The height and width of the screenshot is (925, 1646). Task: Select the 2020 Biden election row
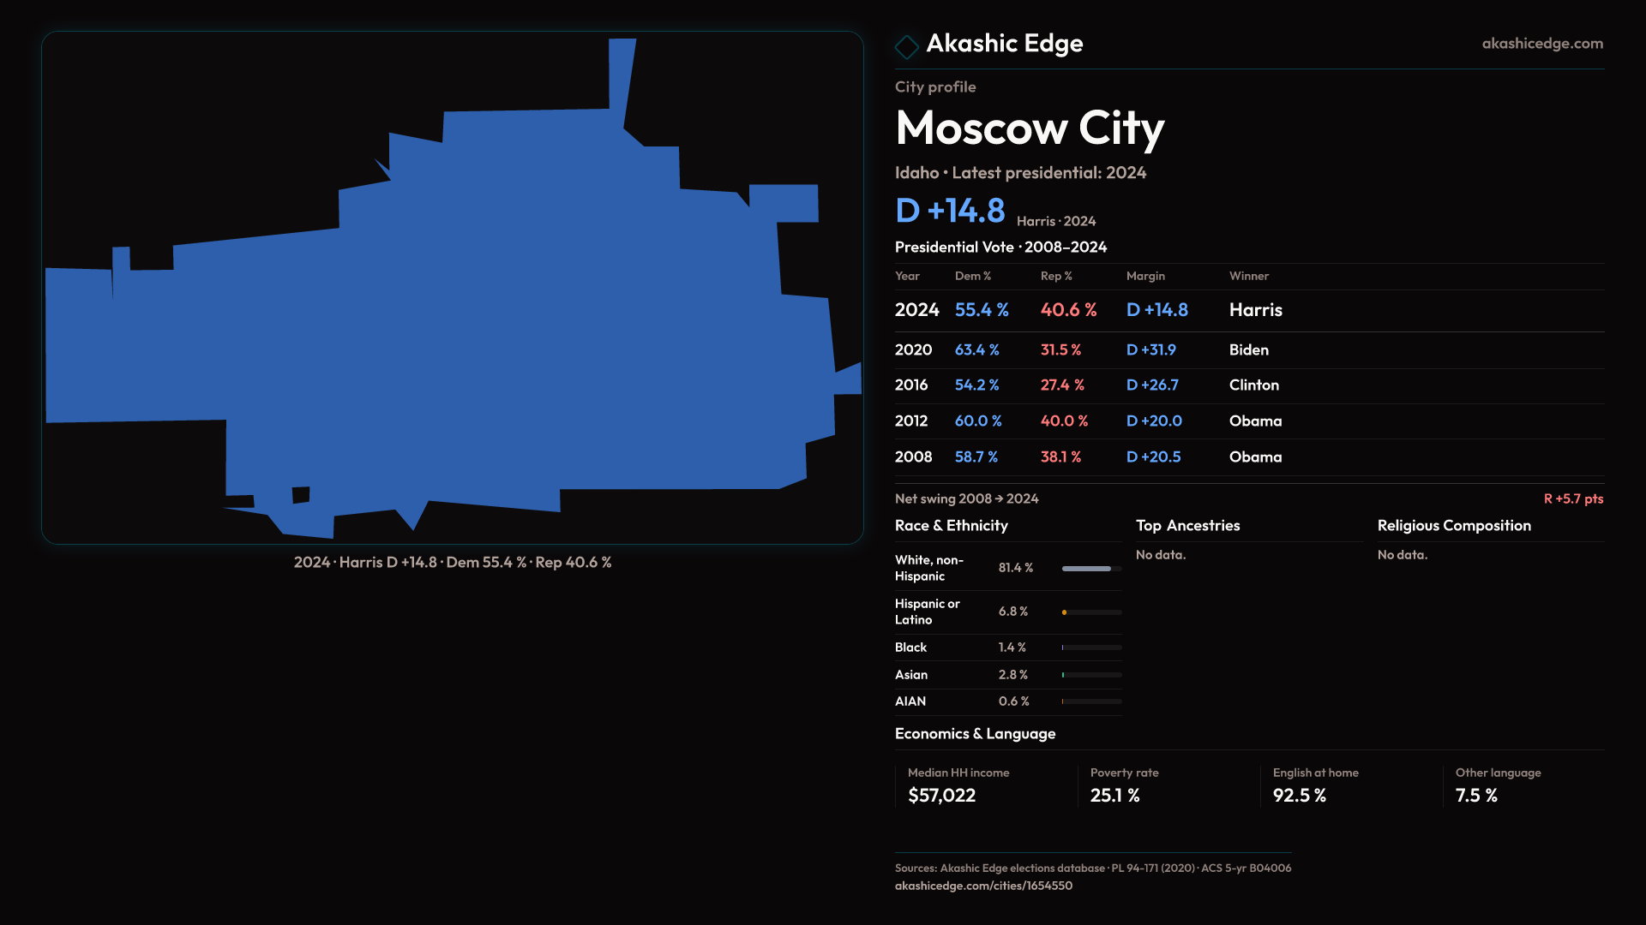1248,350
